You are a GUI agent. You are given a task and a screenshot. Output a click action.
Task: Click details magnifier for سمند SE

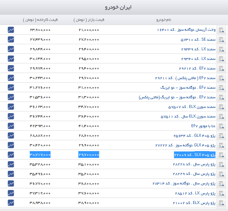point(221,39)
